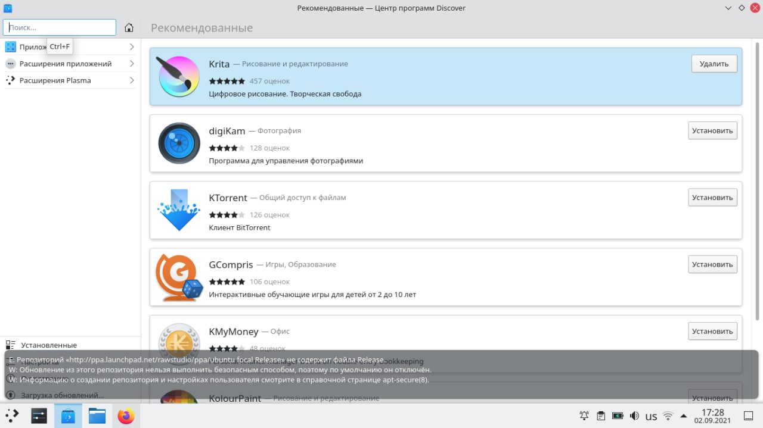Click the battery status tray icon
This screenshot has width=763, height=428.
[x=618, y=415]
